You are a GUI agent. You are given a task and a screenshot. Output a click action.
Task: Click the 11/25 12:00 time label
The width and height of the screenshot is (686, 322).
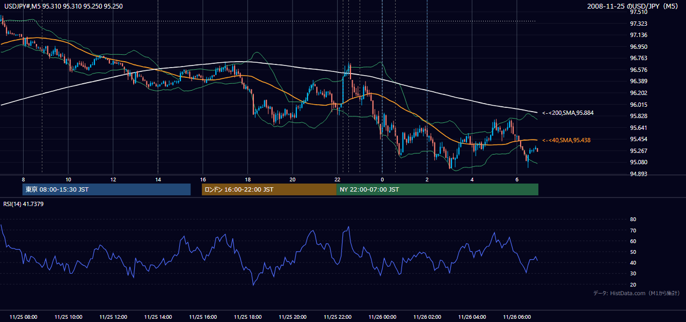coord(113,317)
